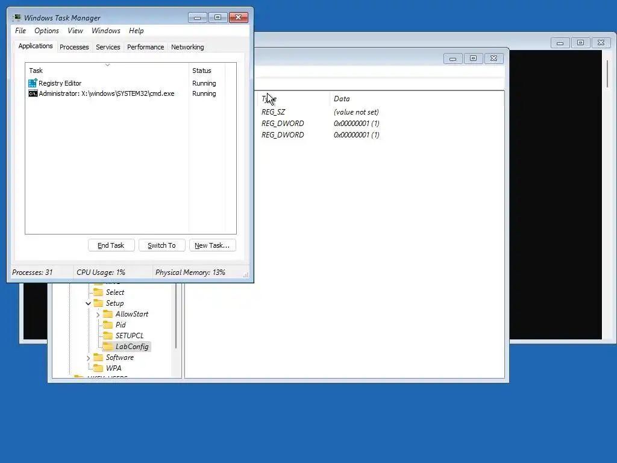
Task: Click the Switch To button
Action: tap(161, 245)
